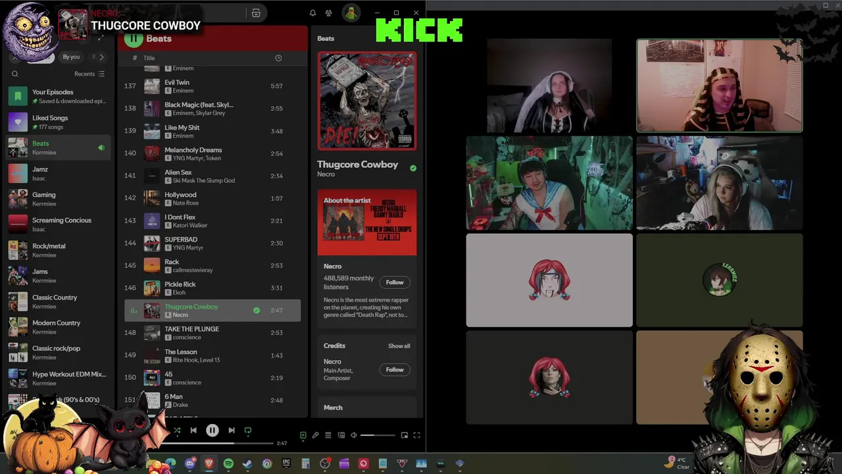Select the 'By you' filter chip

[x=71, y=57]
